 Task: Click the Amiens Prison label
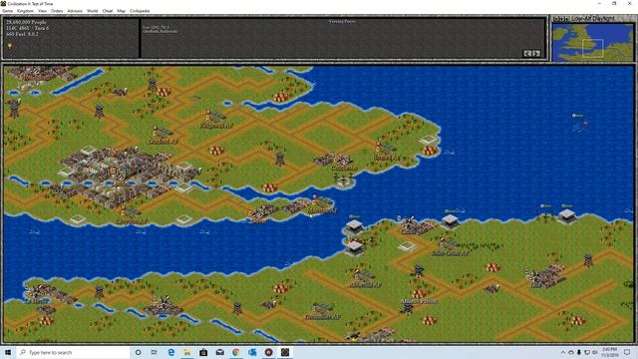(419, 301)
